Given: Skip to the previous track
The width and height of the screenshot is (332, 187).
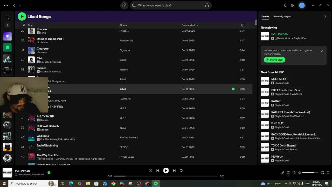Looking at the screenshot, I should tap(158, 171).
